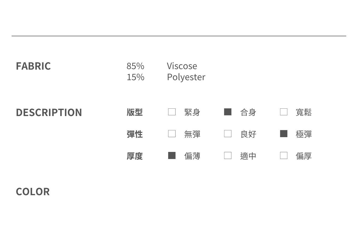Click the COLOR heading

coord(33,192)
